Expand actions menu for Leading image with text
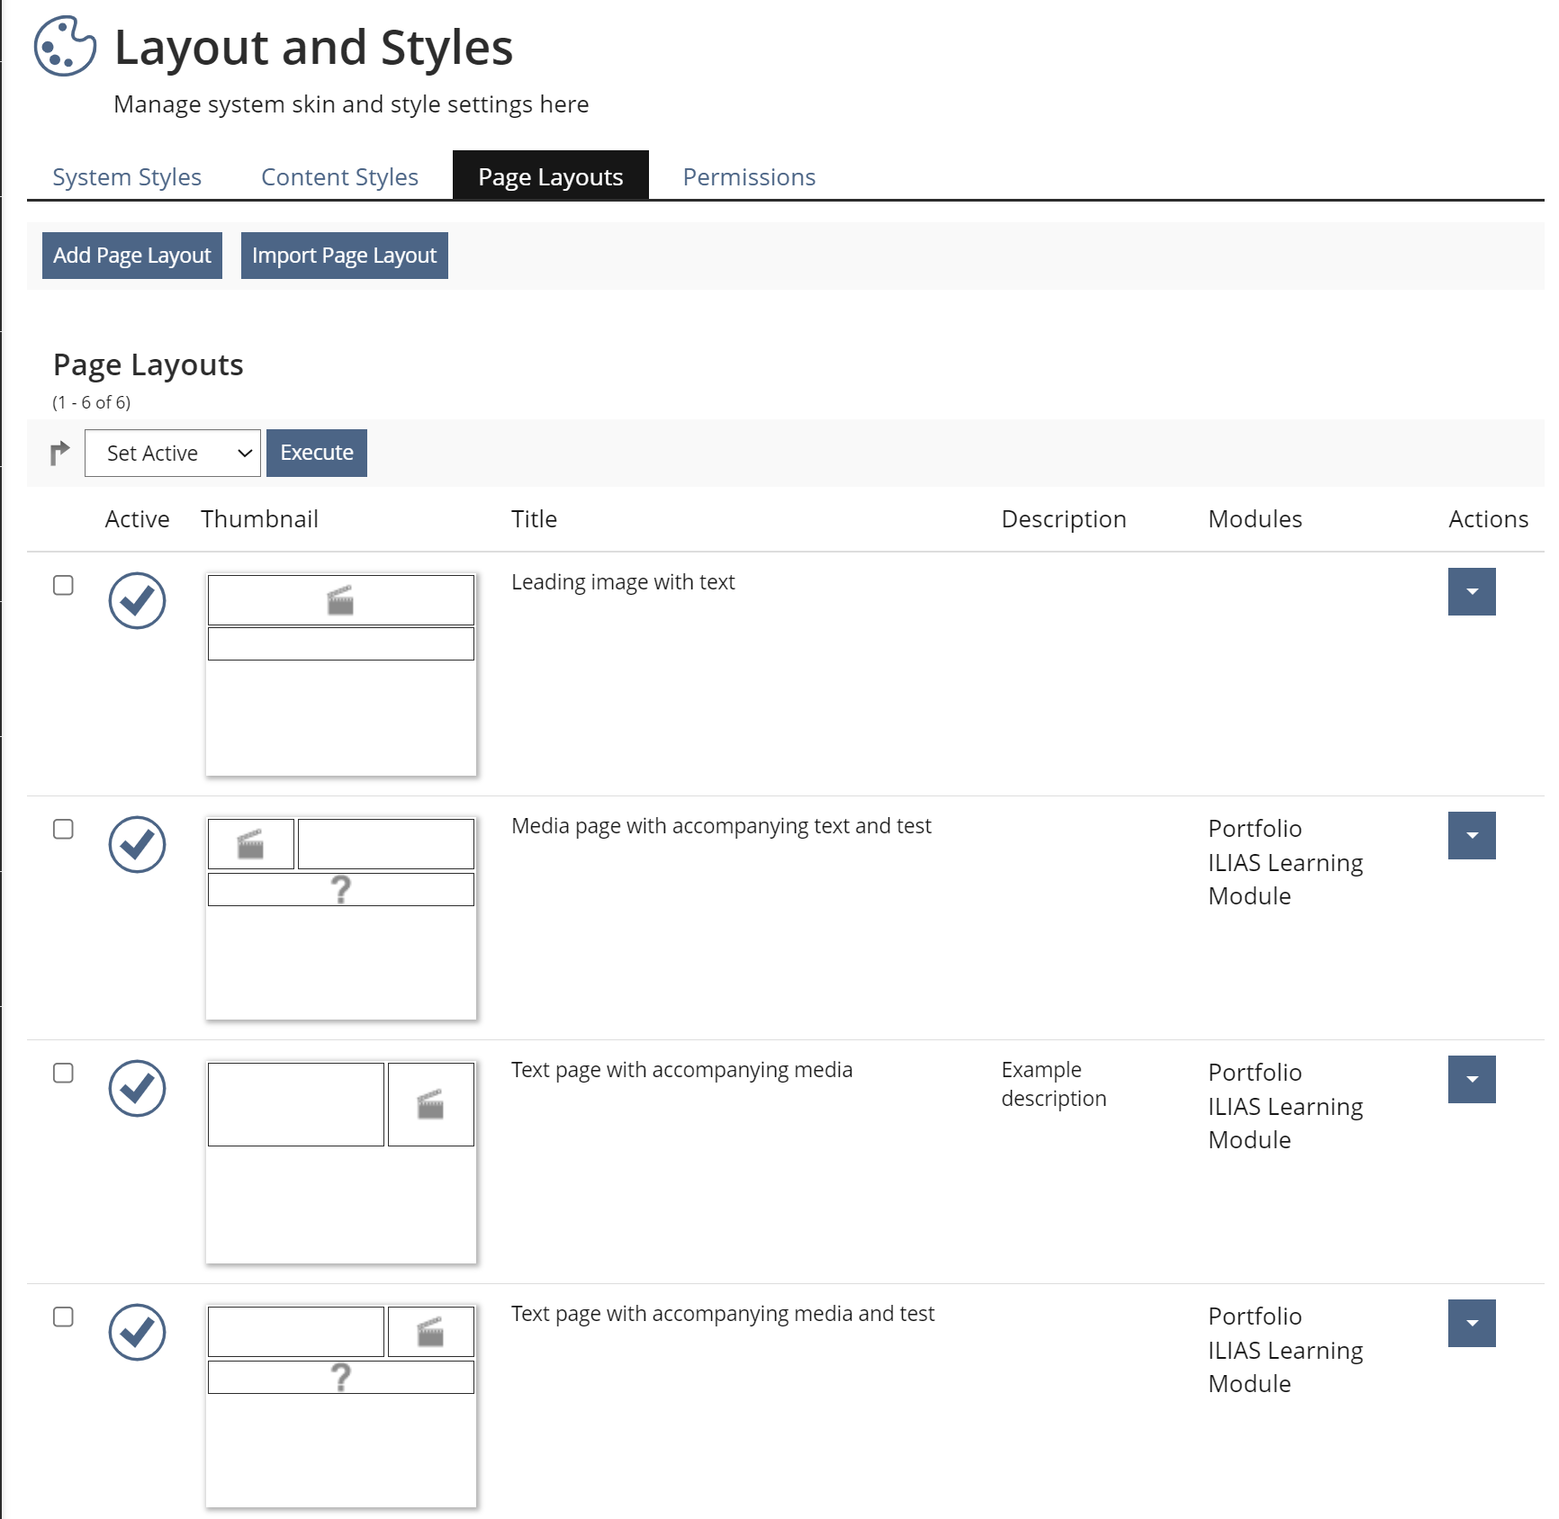This screenshot has height=1519, width=1559. pyautogui.click(x=1471, y=591)
